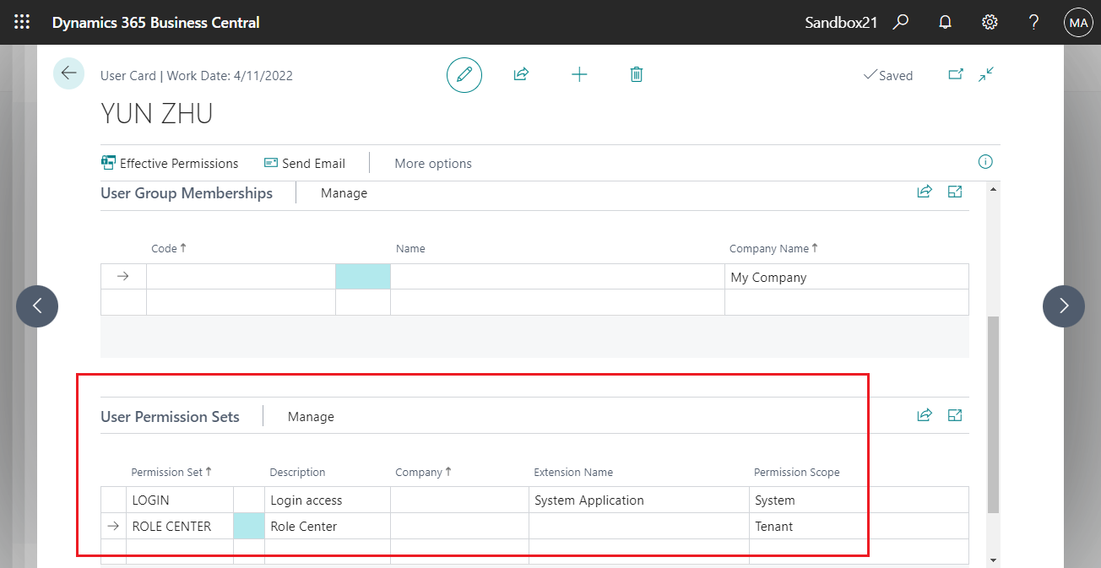Screen dimensions: 1101x568
Task: Open the Microsoft app launcher grid
Action: pos(21,22)
